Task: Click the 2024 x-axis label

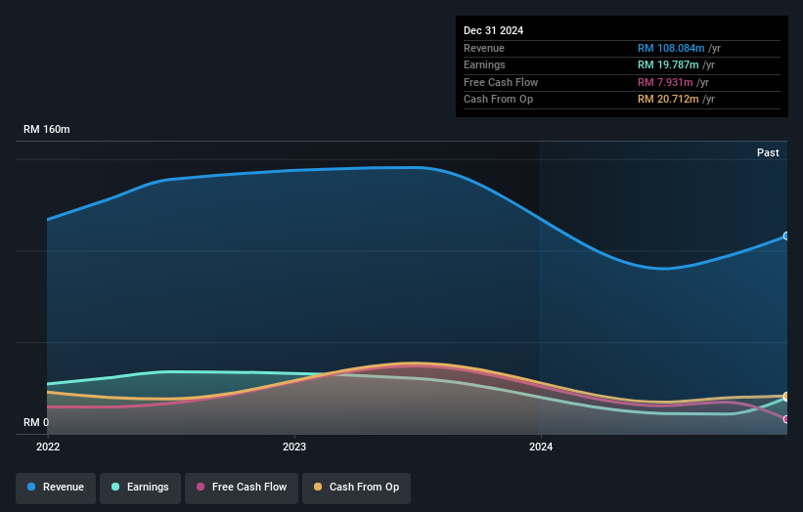Action: [x=541, y=448]
